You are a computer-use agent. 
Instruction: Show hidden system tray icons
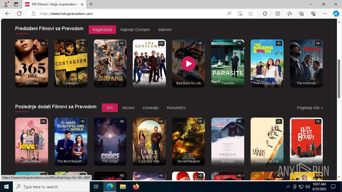pyautogui.click(x=288, y=187)
